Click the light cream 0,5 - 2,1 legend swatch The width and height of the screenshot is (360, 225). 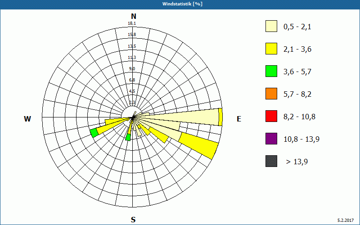[x=271, y=26]
